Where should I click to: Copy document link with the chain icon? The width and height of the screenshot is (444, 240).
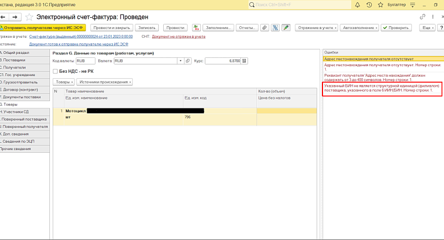click(x=423, y=17)
